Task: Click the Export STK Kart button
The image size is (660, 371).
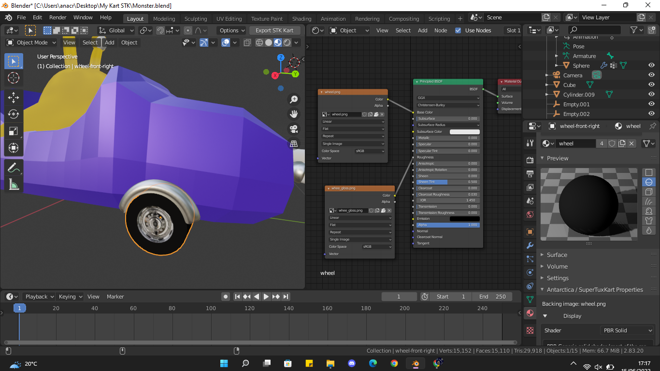Action: [274, 30]
